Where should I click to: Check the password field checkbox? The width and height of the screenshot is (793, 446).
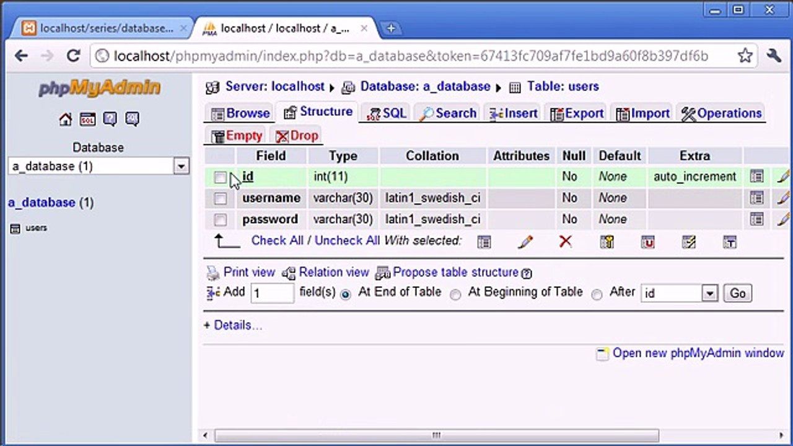click(x=220, y=220)
